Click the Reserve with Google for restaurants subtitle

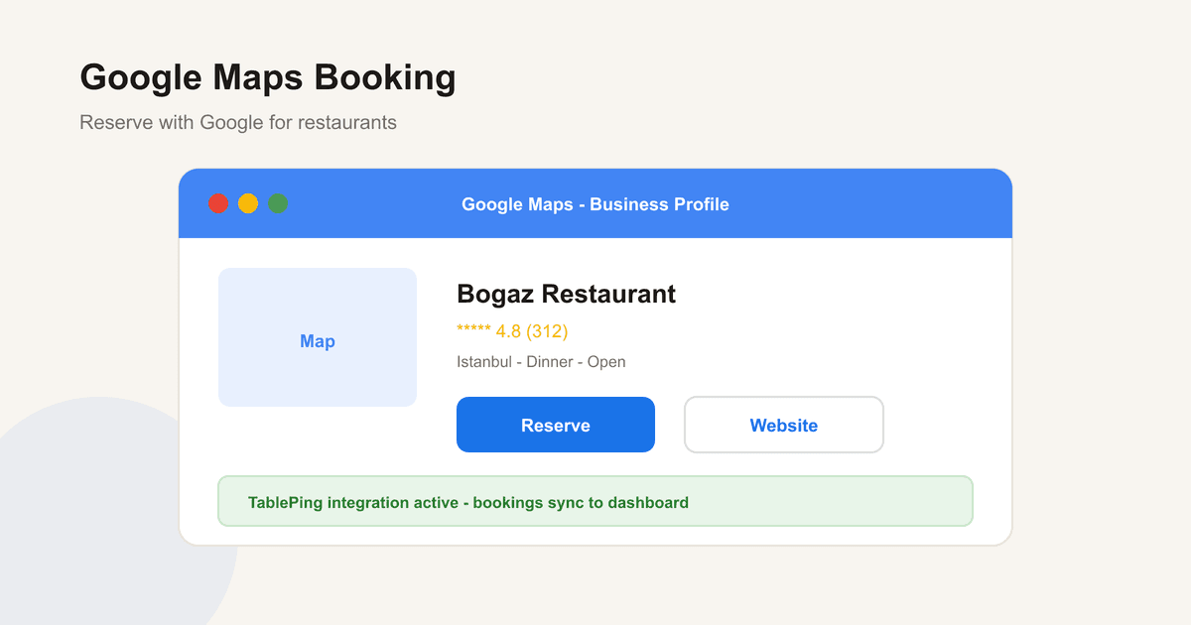[x=238, y=123]
